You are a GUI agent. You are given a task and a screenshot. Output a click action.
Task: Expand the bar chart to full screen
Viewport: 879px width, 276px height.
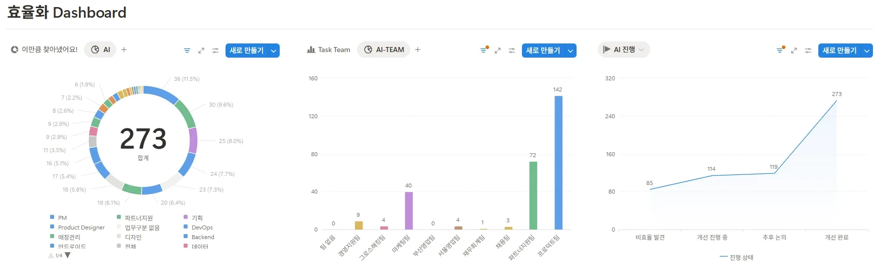pos(498,51)
